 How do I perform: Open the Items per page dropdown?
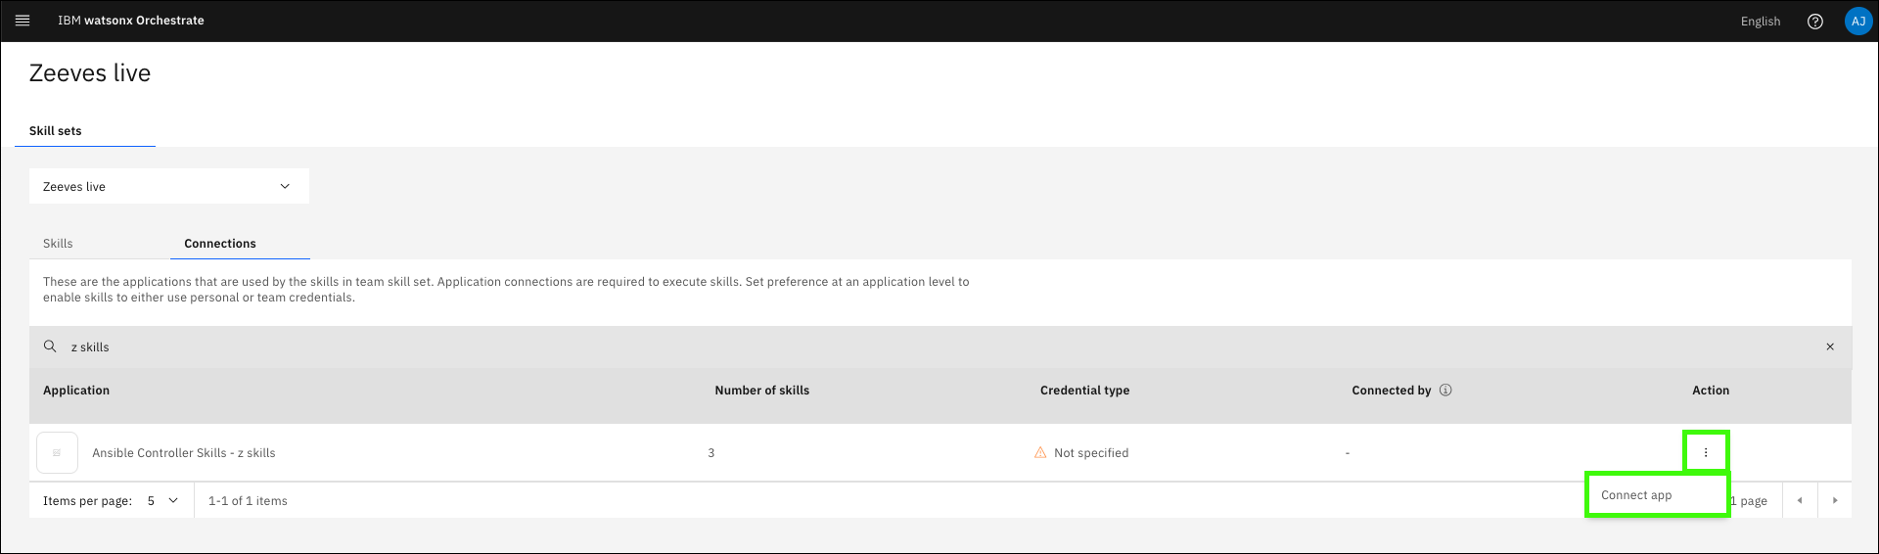(162, 500)
